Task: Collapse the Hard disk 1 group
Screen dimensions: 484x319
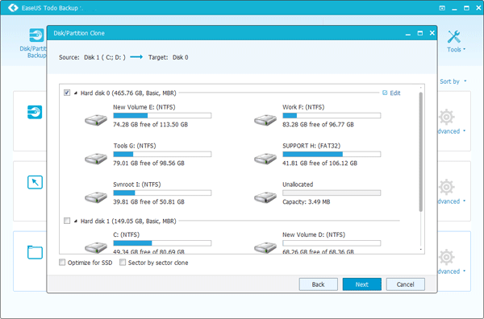Action: [76, 221]
